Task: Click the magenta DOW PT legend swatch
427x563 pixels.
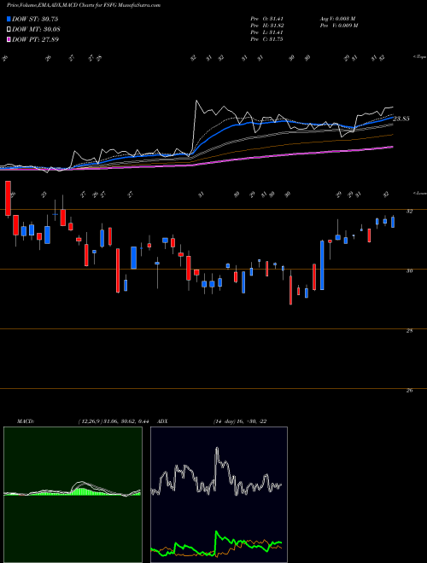Action: click(9, 39)
